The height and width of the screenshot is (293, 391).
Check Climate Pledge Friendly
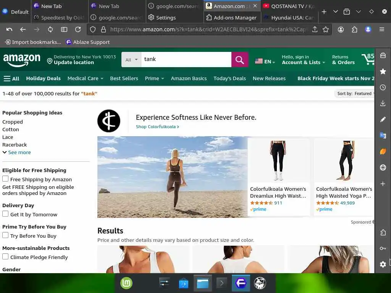pos(5,257)
